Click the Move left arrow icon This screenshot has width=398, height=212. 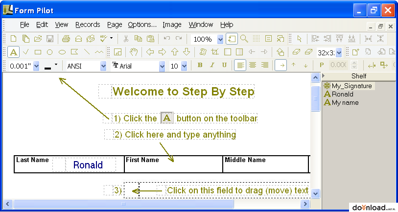click(150, 52)
